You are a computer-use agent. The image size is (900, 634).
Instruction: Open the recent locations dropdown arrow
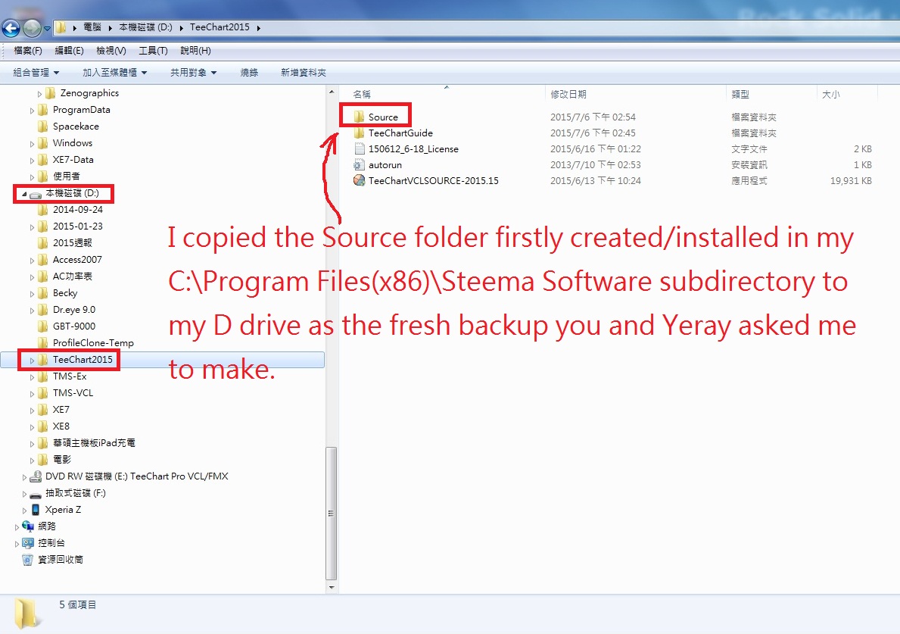pyautogui.click(x=47, y=28)
